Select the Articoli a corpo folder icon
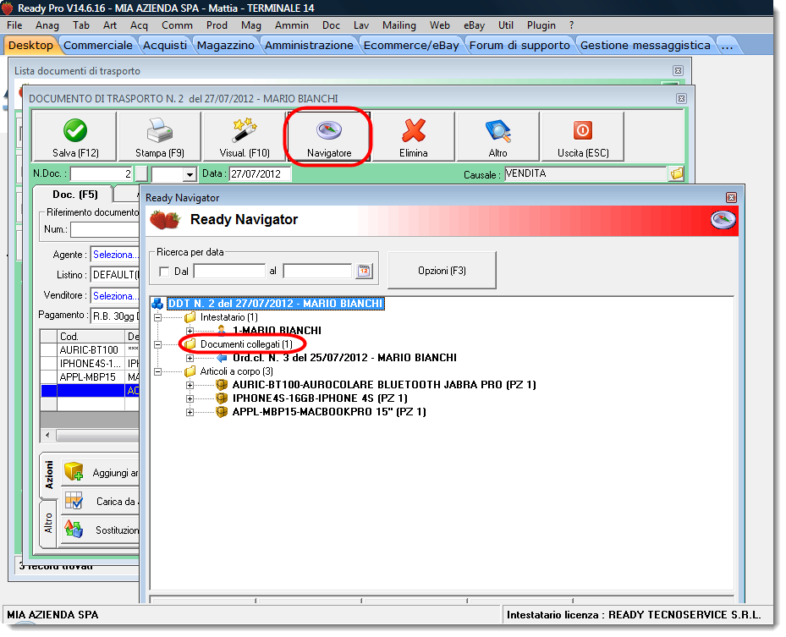The image size is (786, 637). 190,371
